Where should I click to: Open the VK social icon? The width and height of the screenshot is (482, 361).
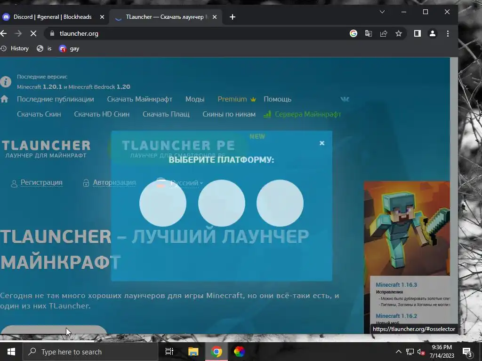click(345, 99)
